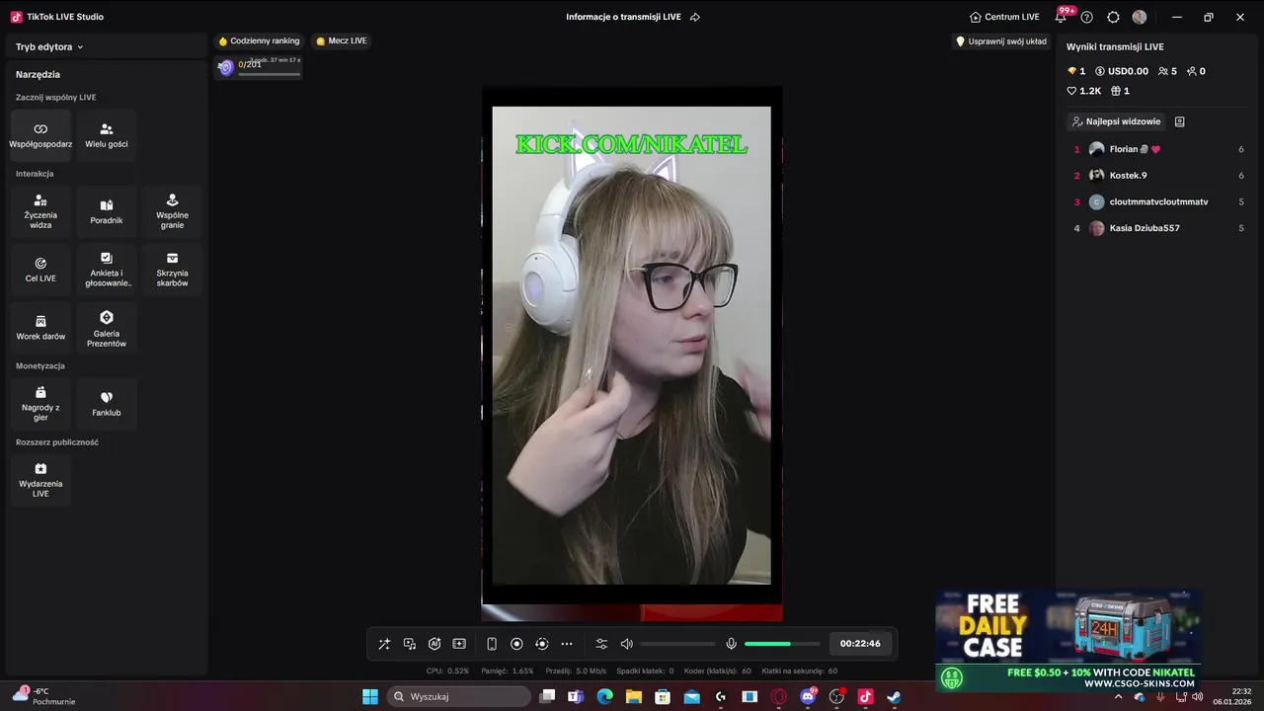Screen dimensions: 1264x711
Task: Open Ankieta i głosowanie tool
Action: point(107,270)
